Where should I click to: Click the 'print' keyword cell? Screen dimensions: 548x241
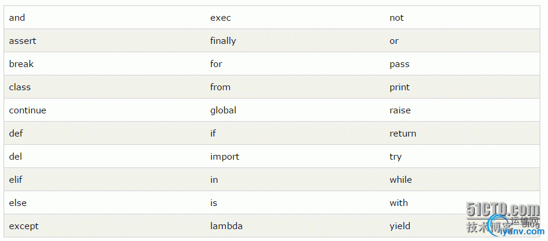[400, 87]
